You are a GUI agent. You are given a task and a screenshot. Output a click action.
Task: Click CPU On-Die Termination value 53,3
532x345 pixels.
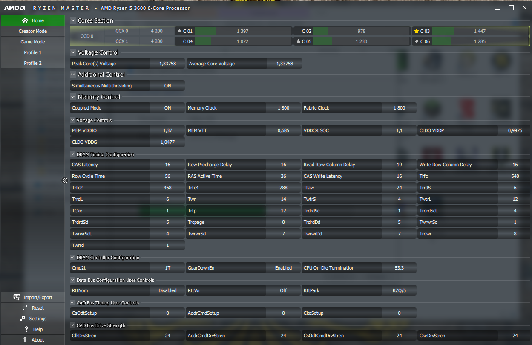click(x=399, y=268)
